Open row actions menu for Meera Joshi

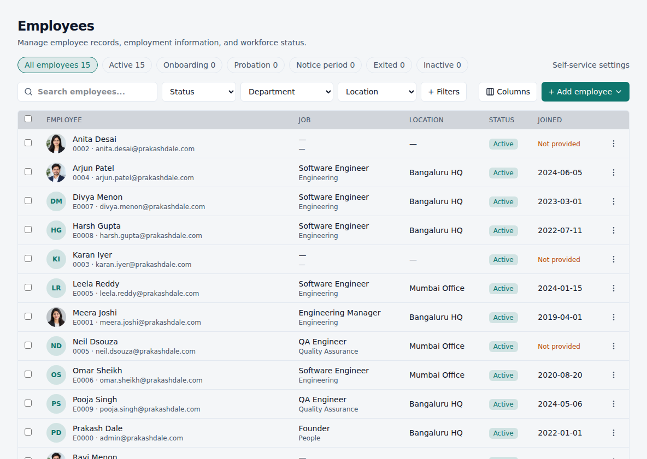tap(614, 317)
